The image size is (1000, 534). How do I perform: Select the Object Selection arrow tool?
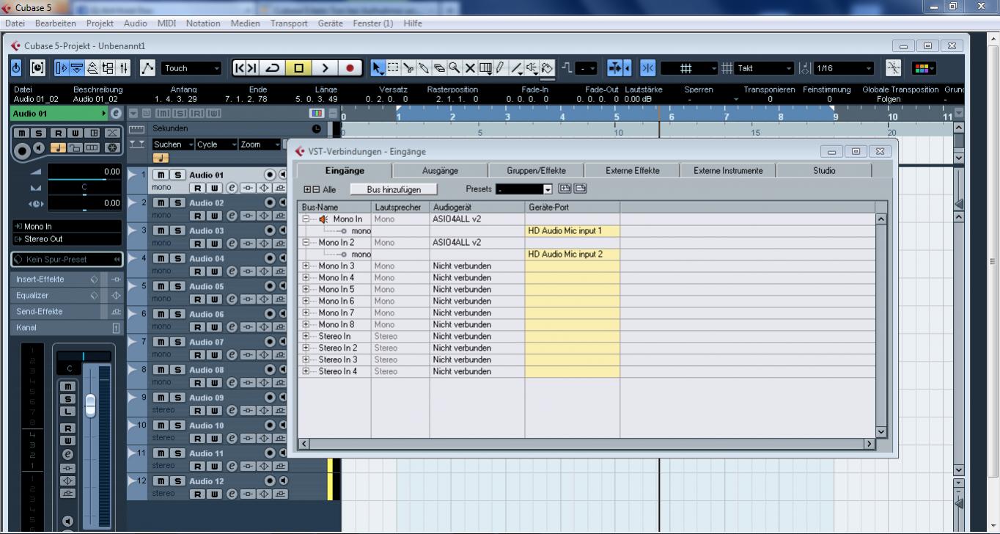(x=378, y=68)
